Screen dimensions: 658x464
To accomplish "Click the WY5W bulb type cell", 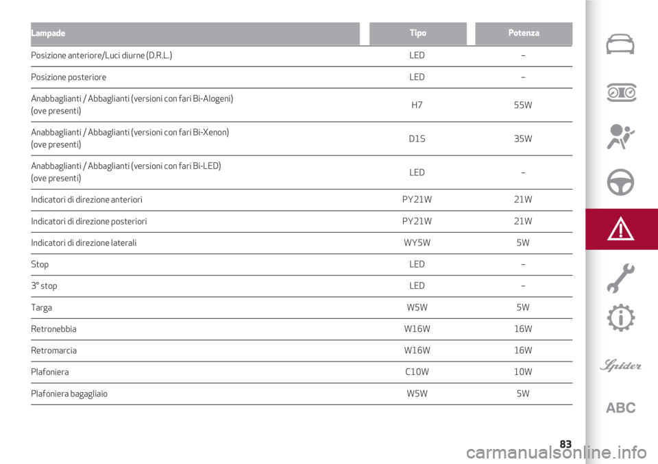I will tap(417, 243).
